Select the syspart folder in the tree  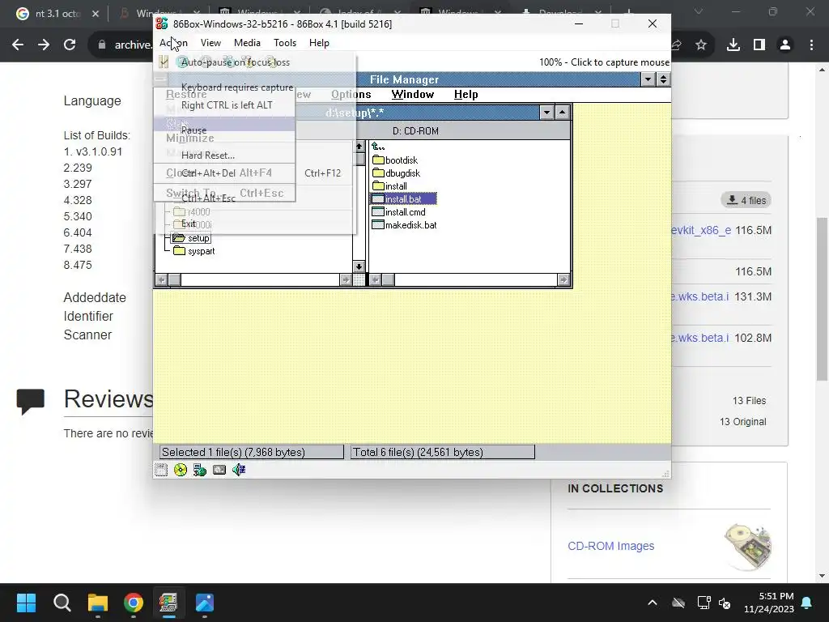click(x=194, y=251)
